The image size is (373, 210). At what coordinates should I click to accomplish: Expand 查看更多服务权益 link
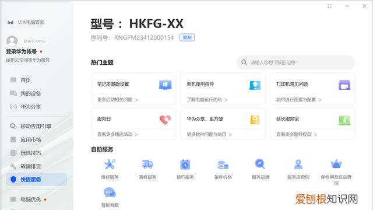pos(297,134)
